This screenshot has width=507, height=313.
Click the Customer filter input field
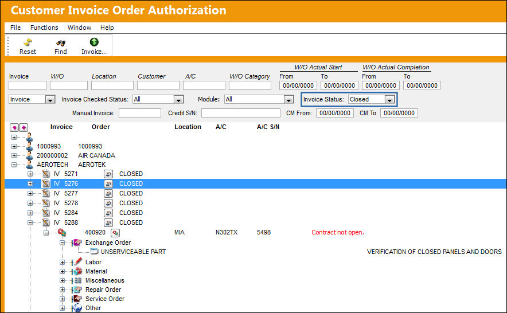click(x=158, y=85)
